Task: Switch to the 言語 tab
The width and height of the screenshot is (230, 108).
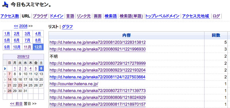Action: pos(70,16)
